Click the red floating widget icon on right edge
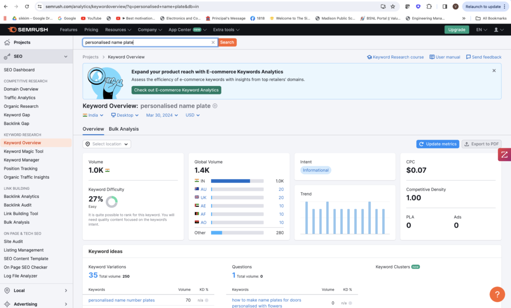 click(505, 155)
